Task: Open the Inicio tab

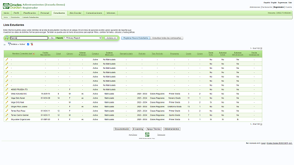Action: 6,13
